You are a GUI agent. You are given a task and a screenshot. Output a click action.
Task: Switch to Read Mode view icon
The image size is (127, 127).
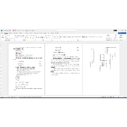click(108, 97)
